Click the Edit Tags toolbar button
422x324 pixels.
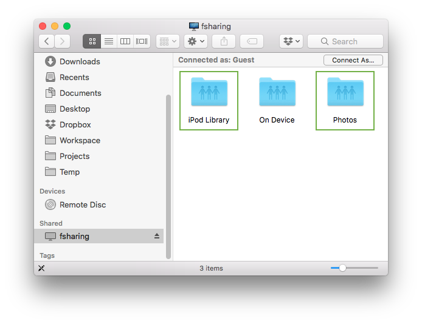point(252,41)
